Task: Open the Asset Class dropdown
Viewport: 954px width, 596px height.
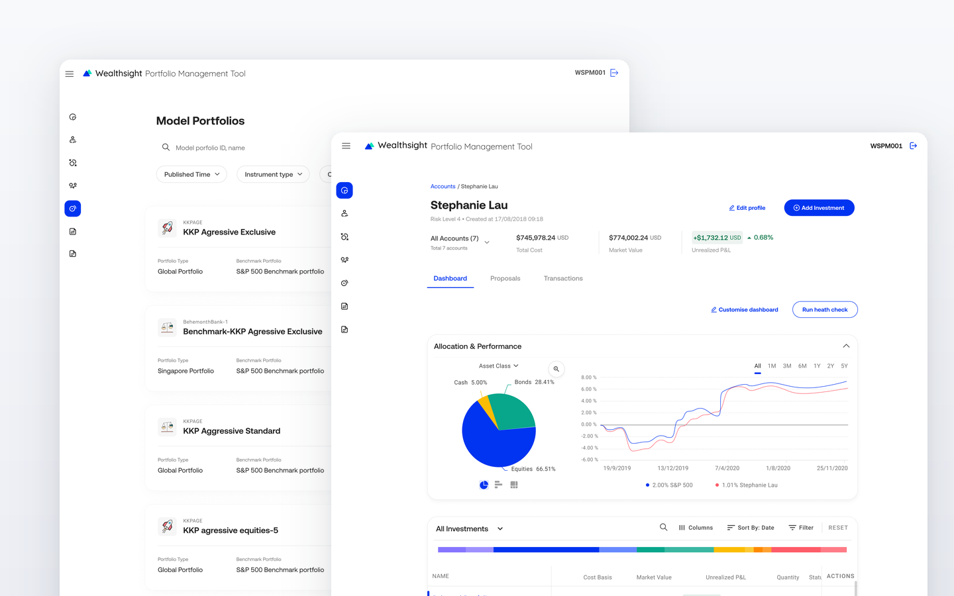Action: click(x=499, y=366)
